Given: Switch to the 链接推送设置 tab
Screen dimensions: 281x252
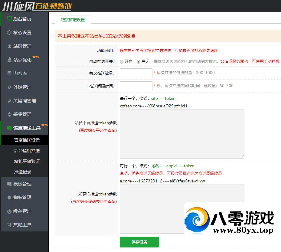Looking at the screenshot, I should (73, 20).
